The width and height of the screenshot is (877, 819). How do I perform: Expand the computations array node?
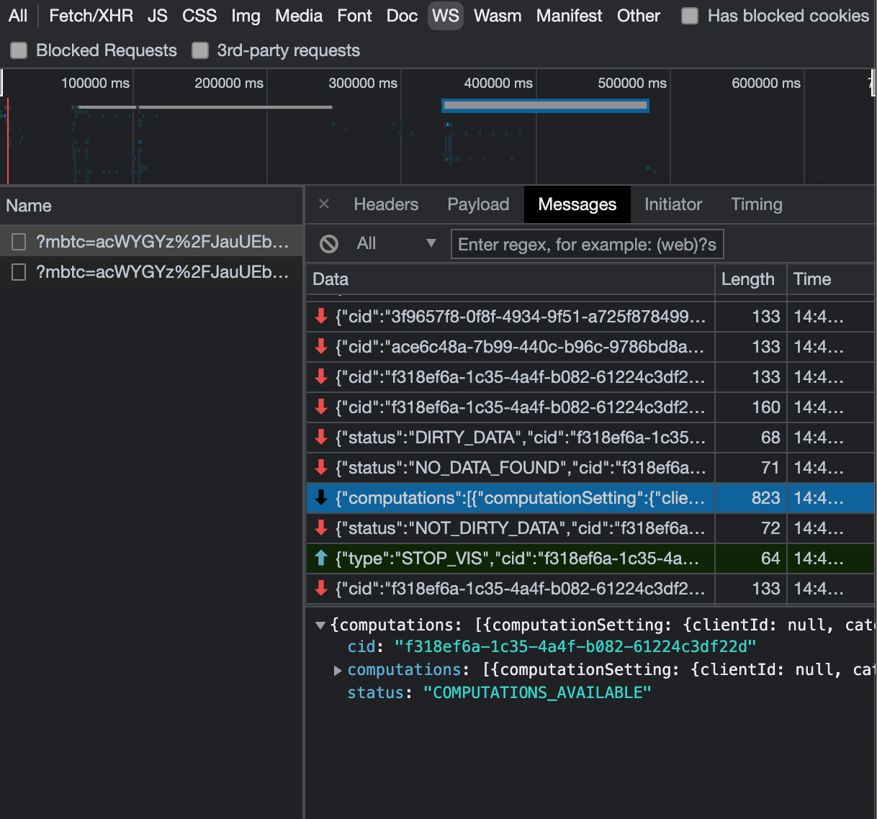[x=338, y=670]
